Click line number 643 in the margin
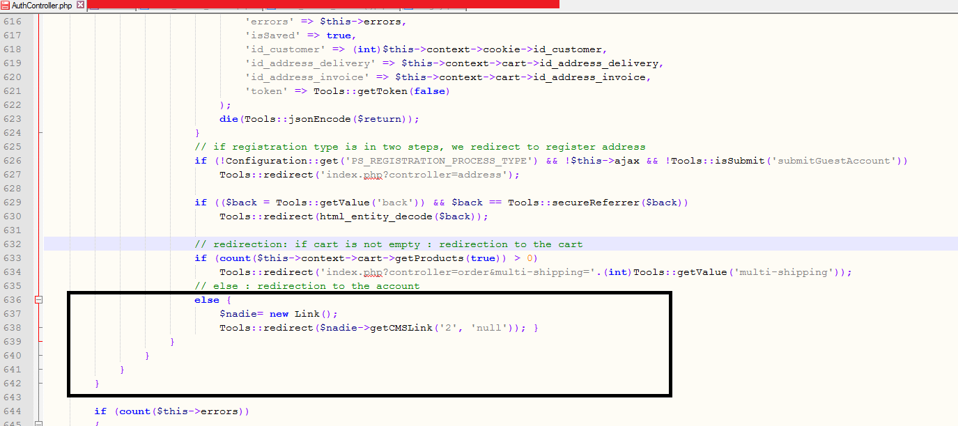 (x=14, y=397)
